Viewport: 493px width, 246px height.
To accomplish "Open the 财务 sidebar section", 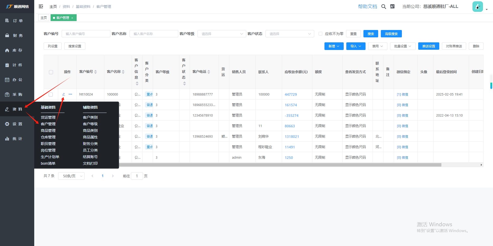I will pos(17,35).
